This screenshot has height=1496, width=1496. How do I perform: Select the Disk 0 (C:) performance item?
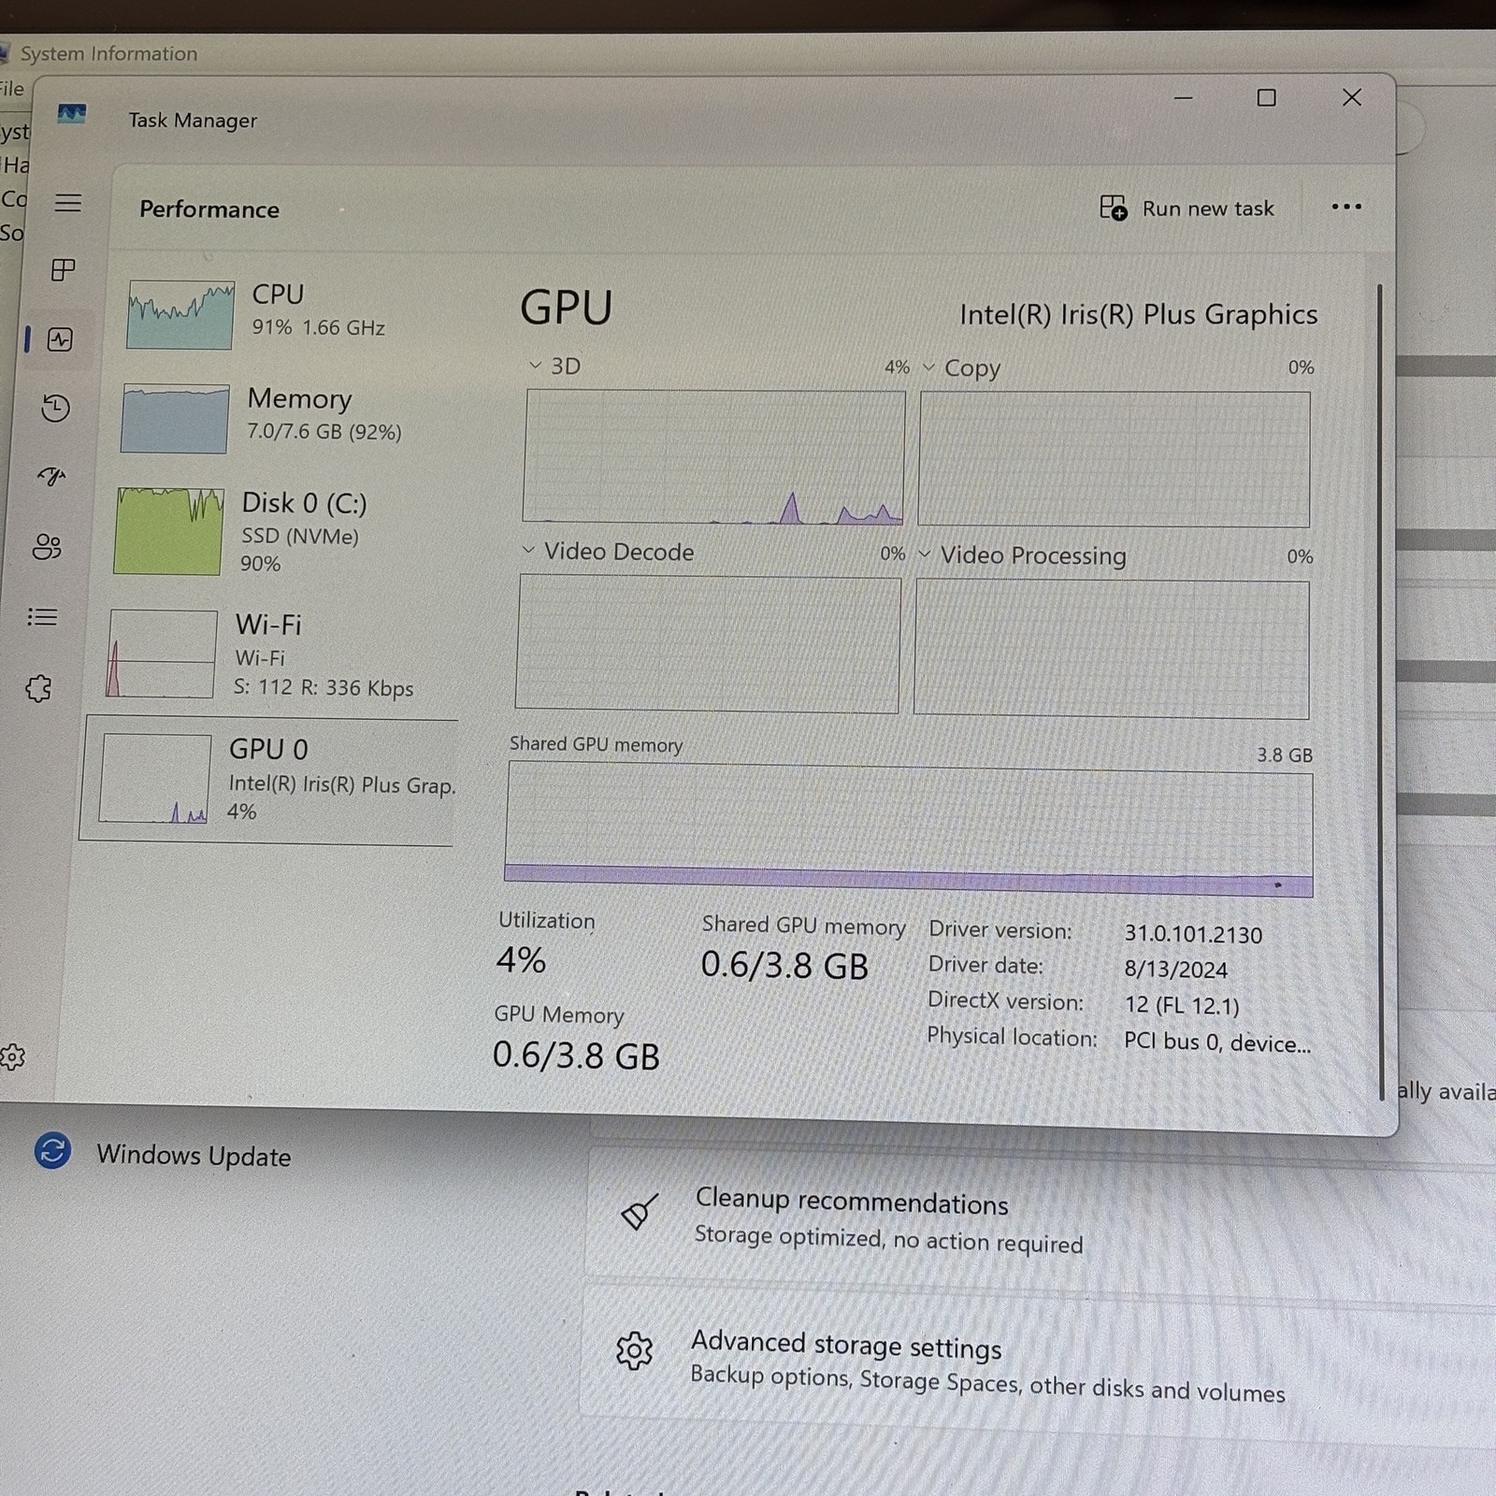[x=280, y=531]
